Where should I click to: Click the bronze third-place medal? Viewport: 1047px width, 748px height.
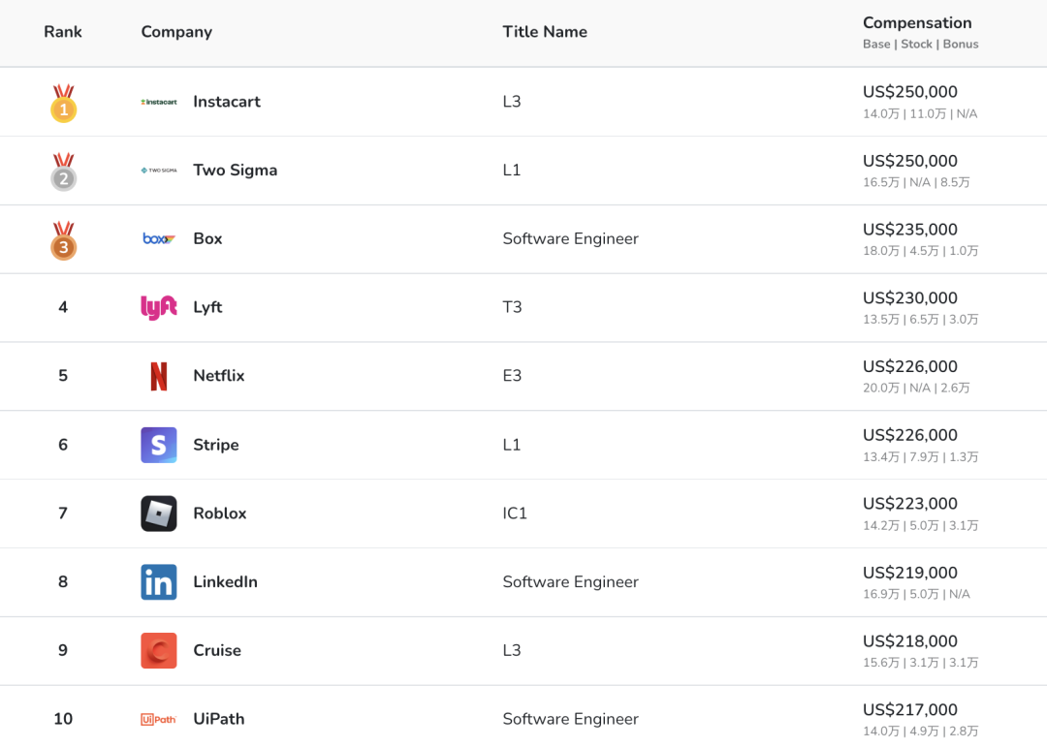pyautogui.click(x=64, y=241)
